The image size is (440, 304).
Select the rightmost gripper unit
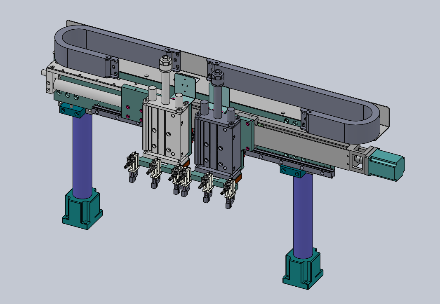[x=229, y=194]
